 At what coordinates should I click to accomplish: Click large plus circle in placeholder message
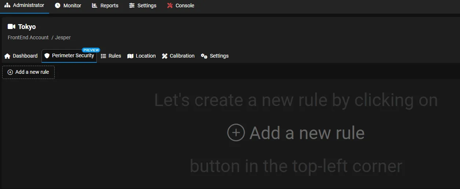[x=236, y=132]
